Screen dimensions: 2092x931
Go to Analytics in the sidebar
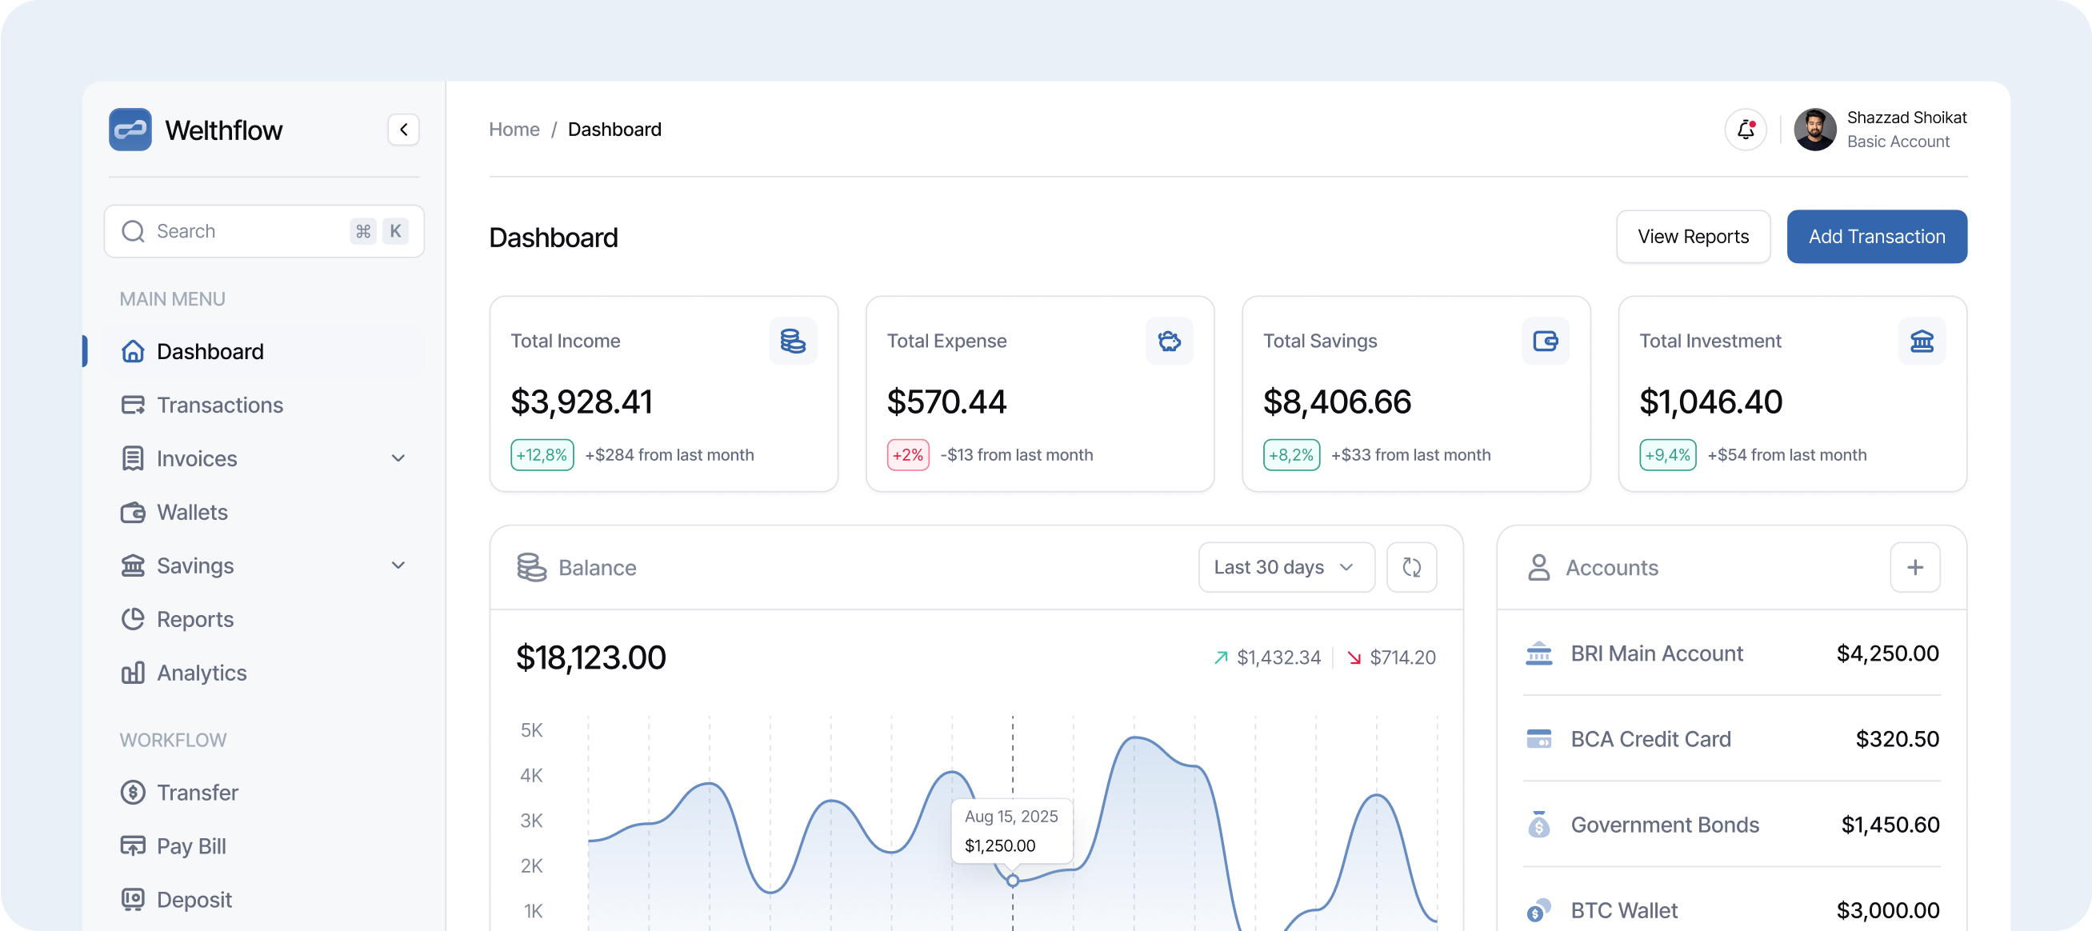pos(202,673)
